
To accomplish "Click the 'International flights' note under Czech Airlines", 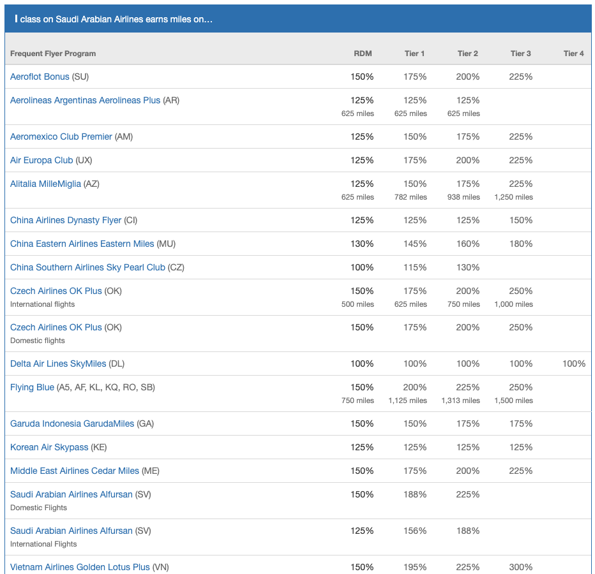I will [43, 304].
